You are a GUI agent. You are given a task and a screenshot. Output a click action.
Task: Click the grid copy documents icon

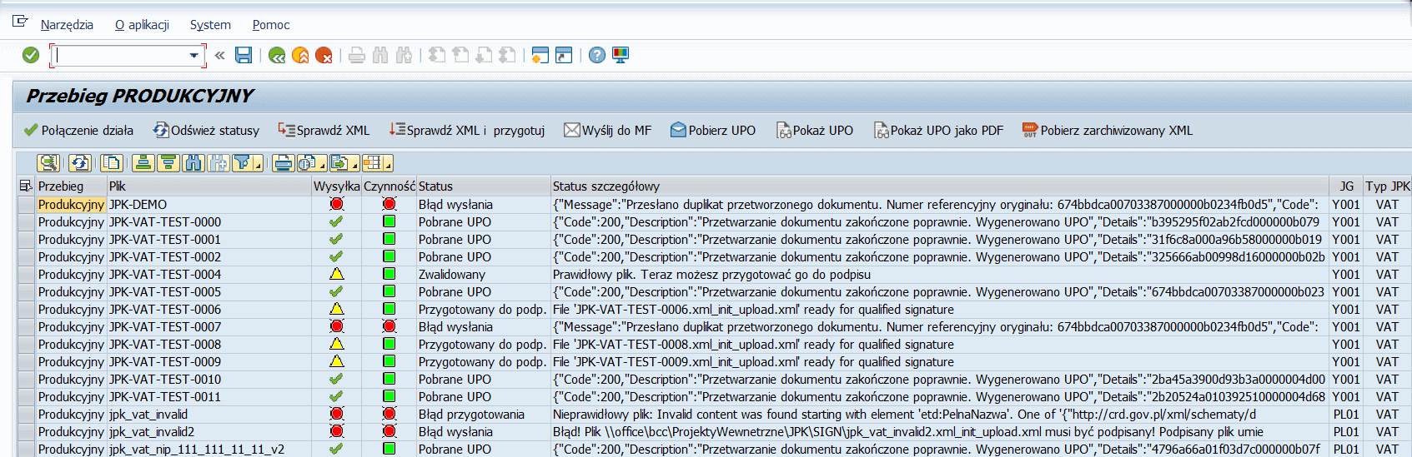[x=112, y=162]
